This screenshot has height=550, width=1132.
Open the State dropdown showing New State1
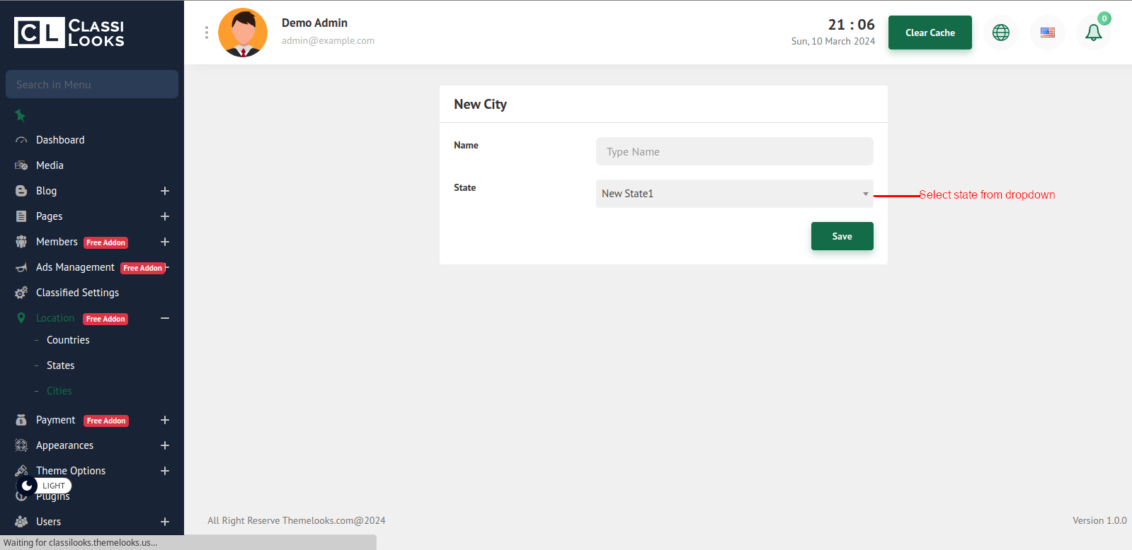(734, 194)
